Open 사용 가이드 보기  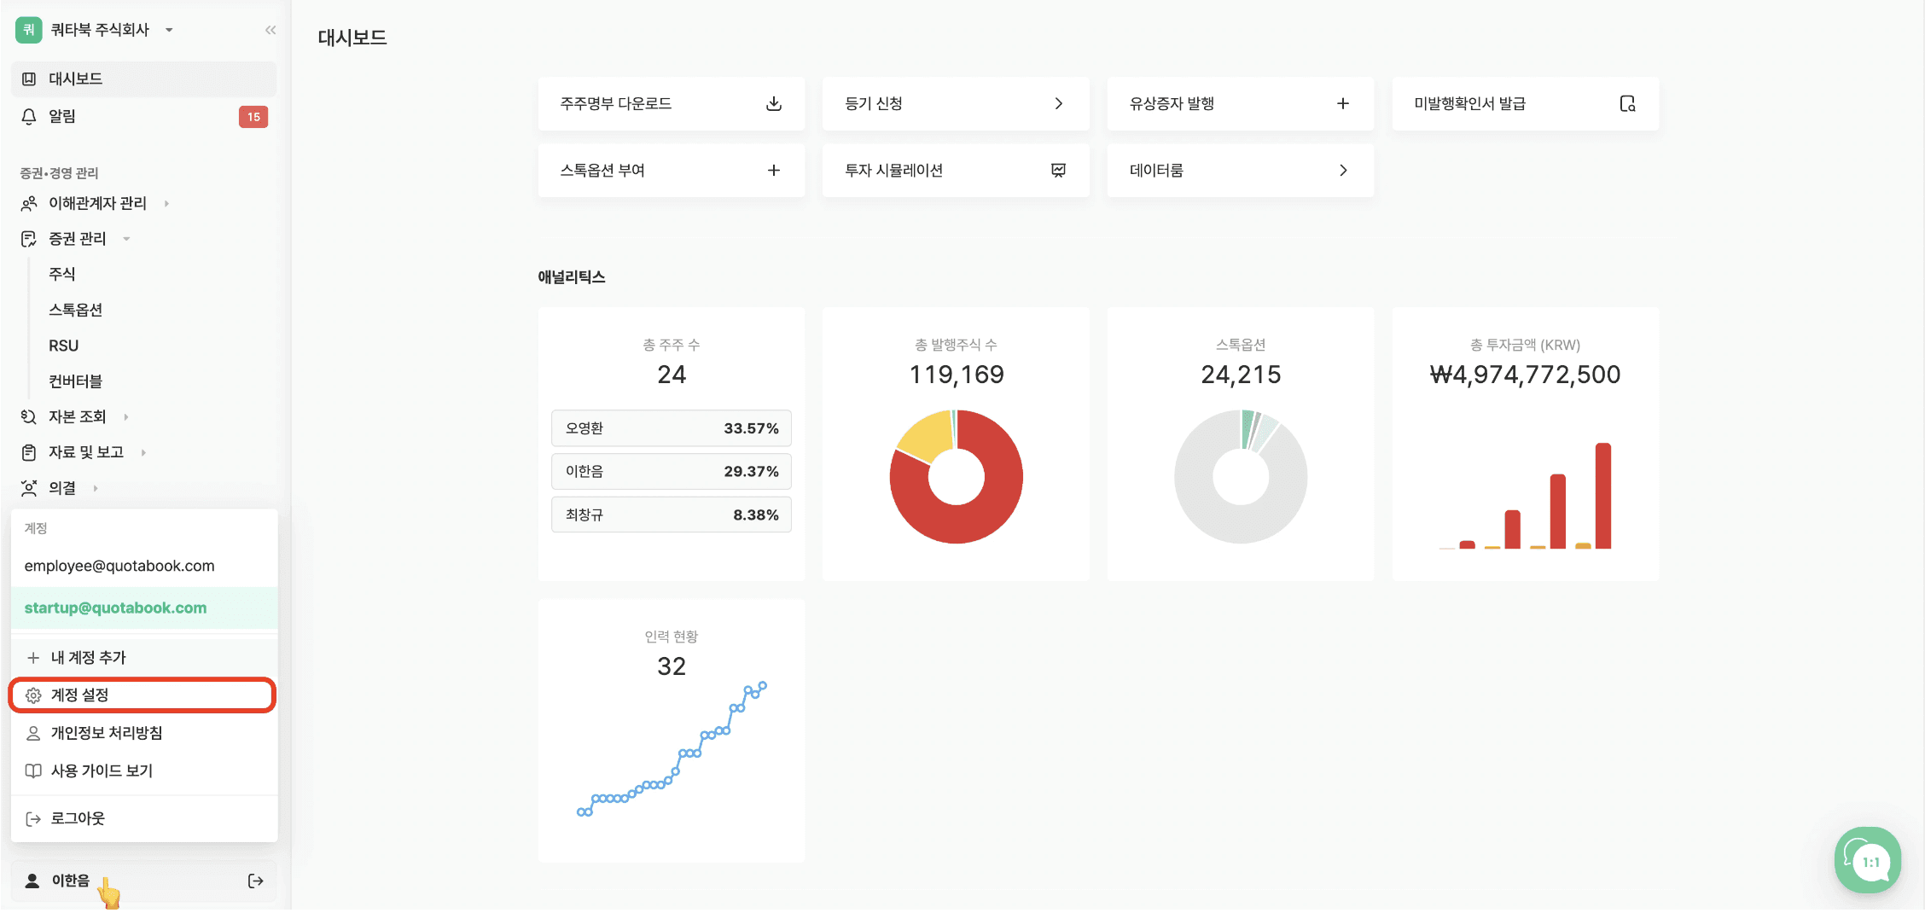102,771
